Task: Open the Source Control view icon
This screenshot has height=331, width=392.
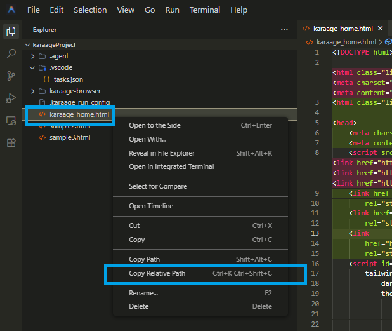Action: pyautogui.click(x=11, y=76)
